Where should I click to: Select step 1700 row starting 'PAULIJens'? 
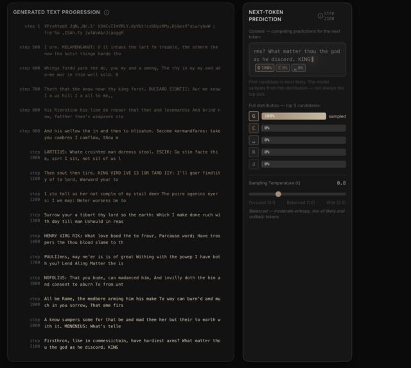tap(120, 260)
